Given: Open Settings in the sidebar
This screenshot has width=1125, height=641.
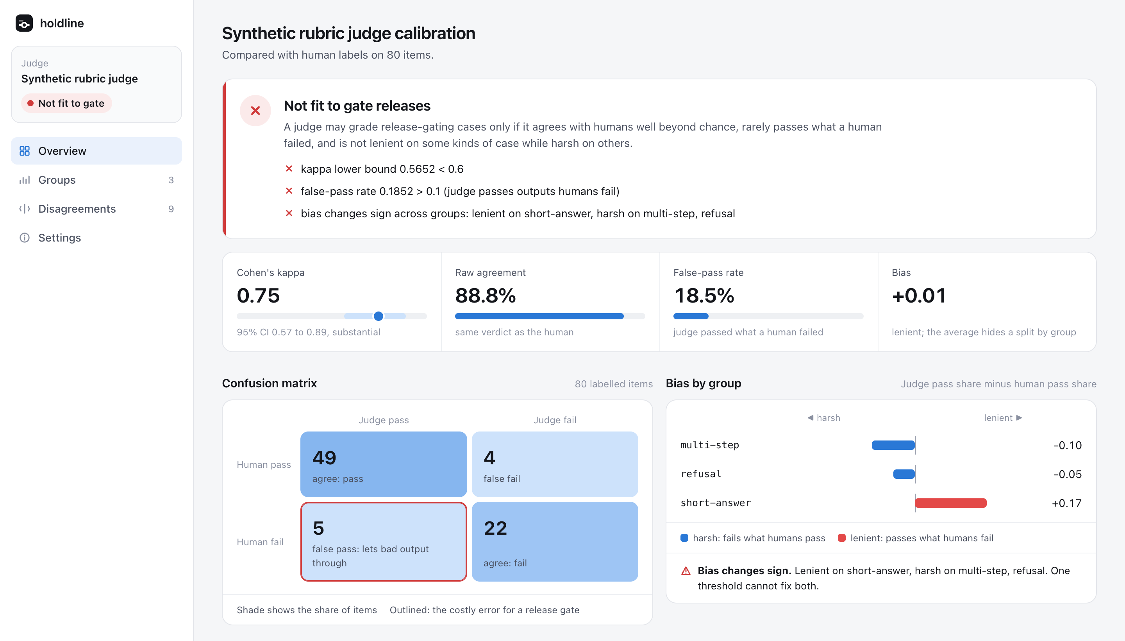Looking at the screenshot, I should pos(96,238).
